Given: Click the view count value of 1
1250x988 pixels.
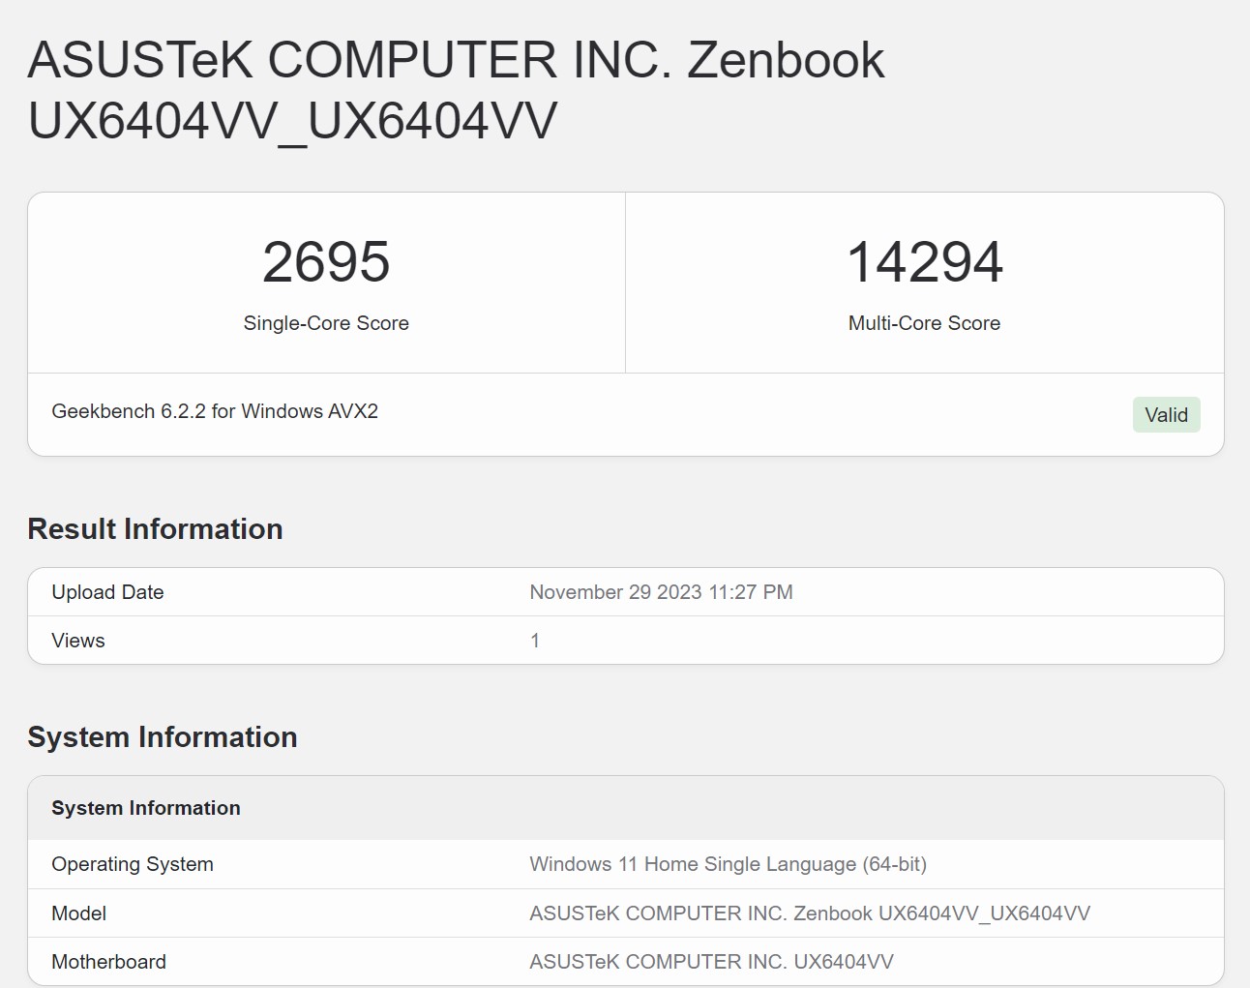Looking at the screenshot, I should click(x=535, y=641).
